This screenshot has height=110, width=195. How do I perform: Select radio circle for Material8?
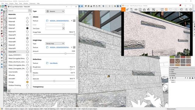click(x=27, y=38)
